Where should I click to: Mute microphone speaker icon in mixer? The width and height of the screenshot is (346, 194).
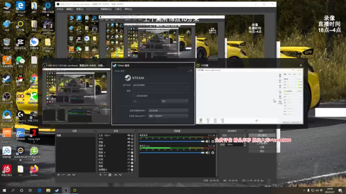point(208,153)
